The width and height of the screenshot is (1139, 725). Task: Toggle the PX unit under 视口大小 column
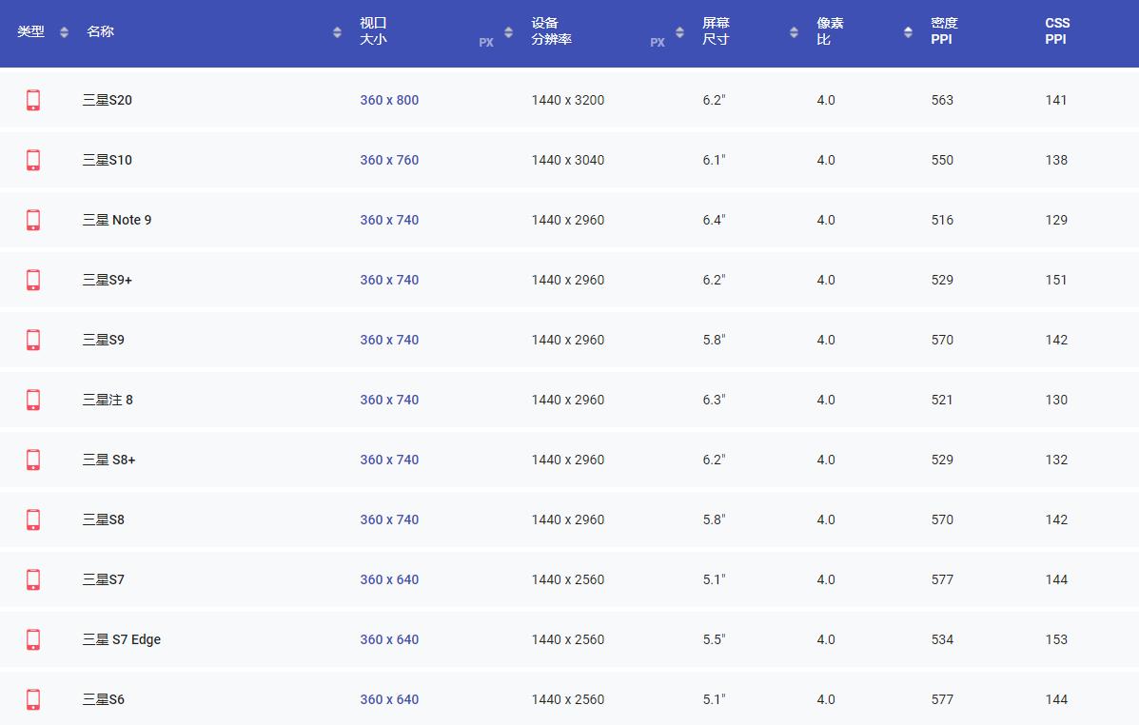click(x=486, y=42)
